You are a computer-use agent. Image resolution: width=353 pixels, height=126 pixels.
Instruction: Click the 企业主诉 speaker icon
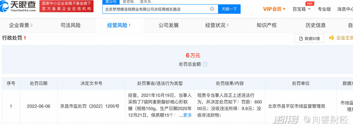point(332,38)
